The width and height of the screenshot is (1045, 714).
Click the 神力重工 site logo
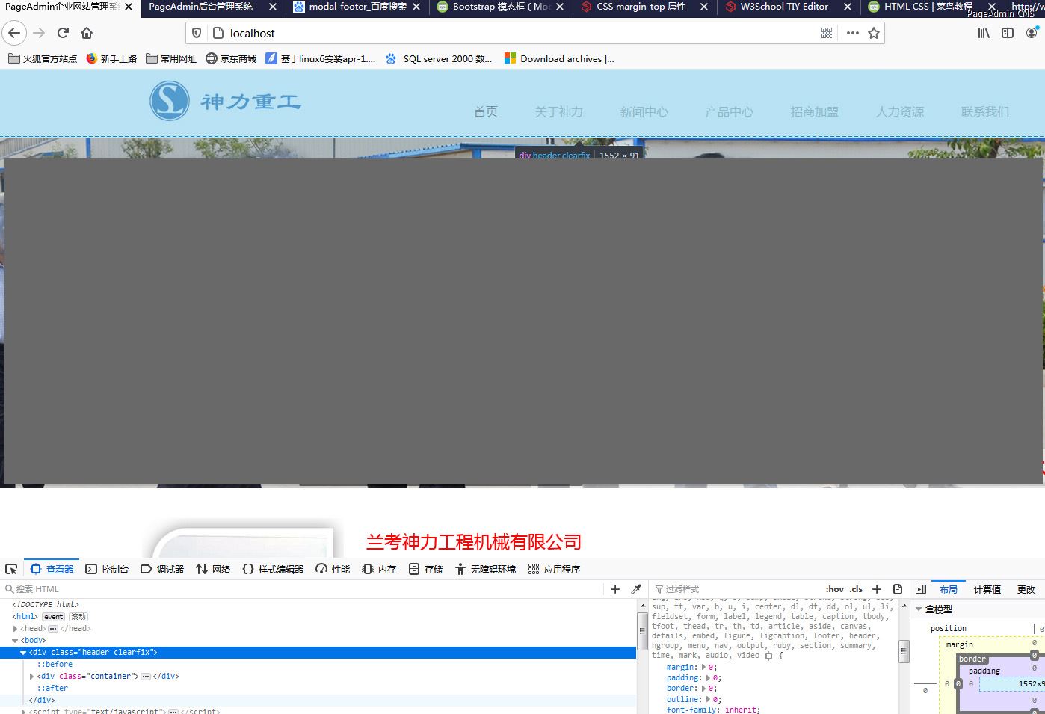click(226, 101)
